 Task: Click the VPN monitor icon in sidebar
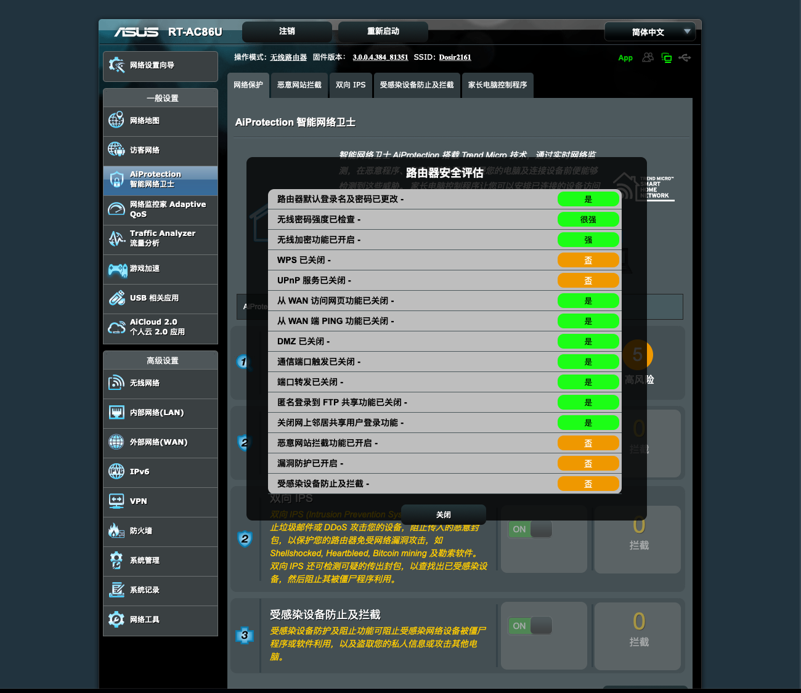(116, 501)
